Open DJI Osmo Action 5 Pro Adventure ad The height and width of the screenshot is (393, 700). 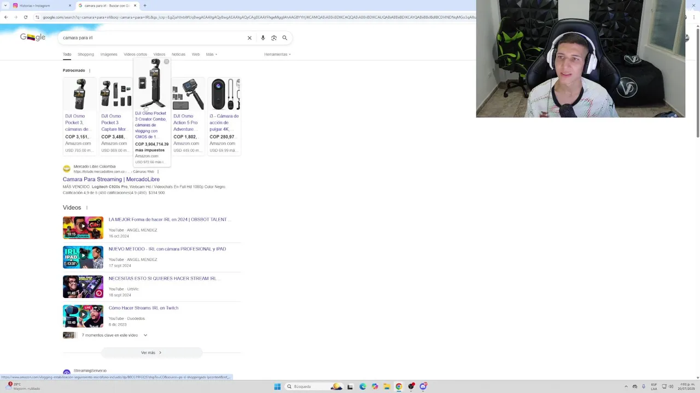[x=188, y=116]
